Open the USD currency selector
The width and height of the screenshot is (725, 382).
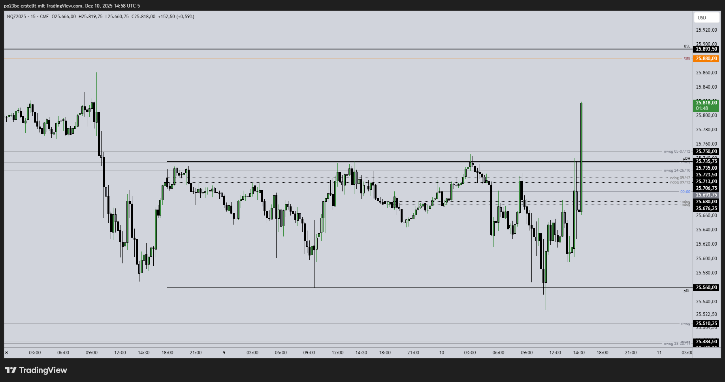coord(706,17)
